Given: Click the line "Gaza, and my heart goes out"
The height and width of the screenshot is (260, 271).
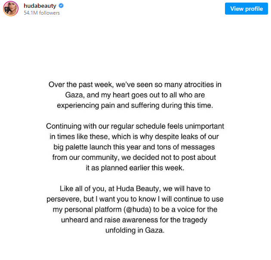Looking at the screenshot, I should click(x=135, y=95).
